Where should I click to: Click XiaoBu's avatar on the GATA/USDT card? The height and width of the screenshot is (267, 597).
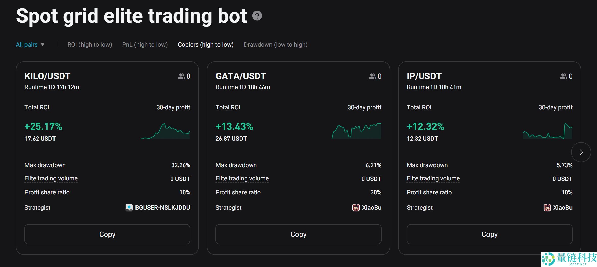click(x=356, y=207)
